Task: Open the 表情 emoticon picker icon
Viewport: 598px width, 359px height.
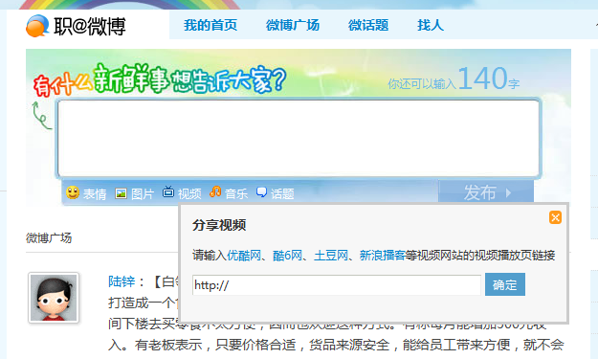Action: click(x=73, y=192)
